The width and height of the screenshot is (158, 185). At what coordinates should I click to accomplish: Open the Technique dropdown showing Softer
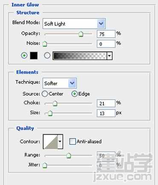coord(60,83)
